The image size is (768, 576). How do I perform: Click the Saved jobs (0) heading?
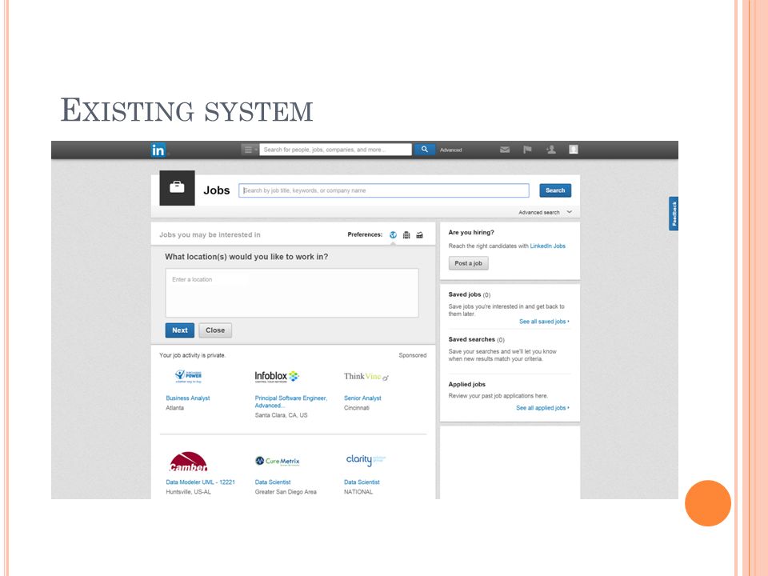coord(470,294)
